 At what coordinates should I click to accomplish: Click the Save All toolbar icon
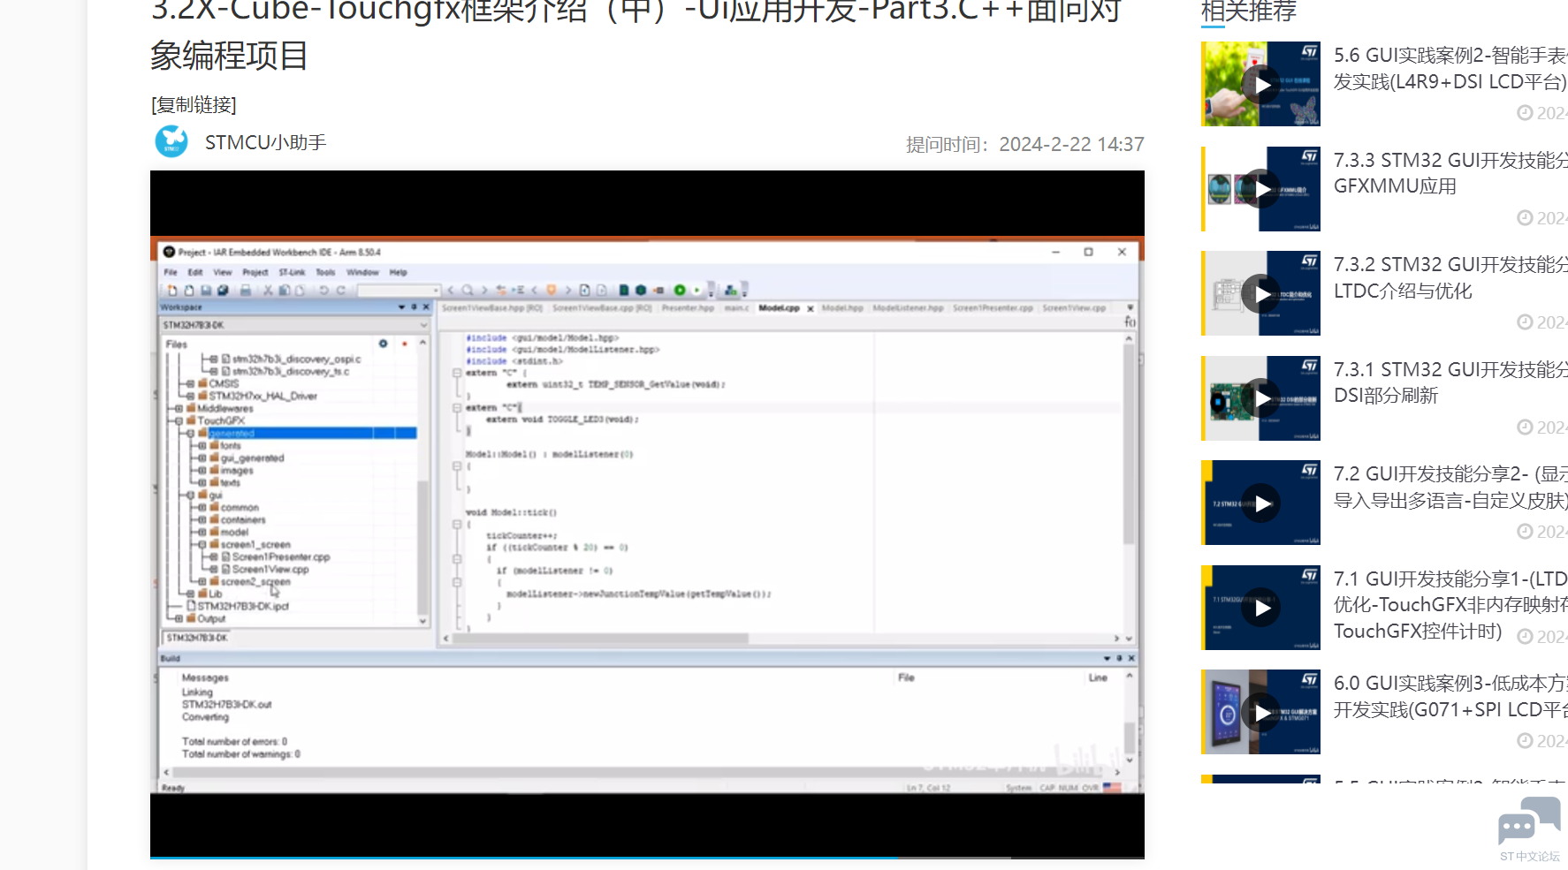[223, 290]
